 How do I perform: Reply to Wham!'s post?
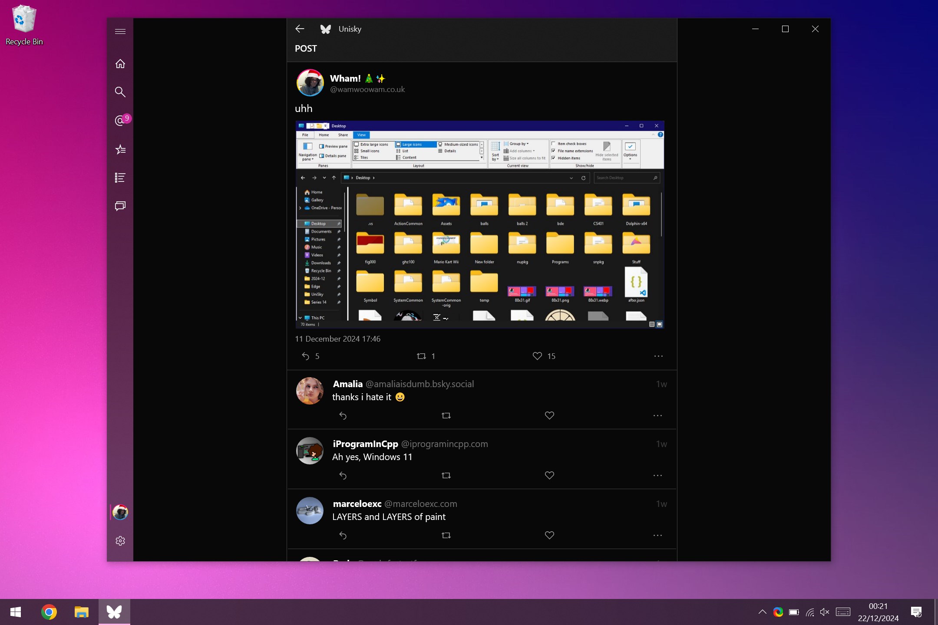305,356
